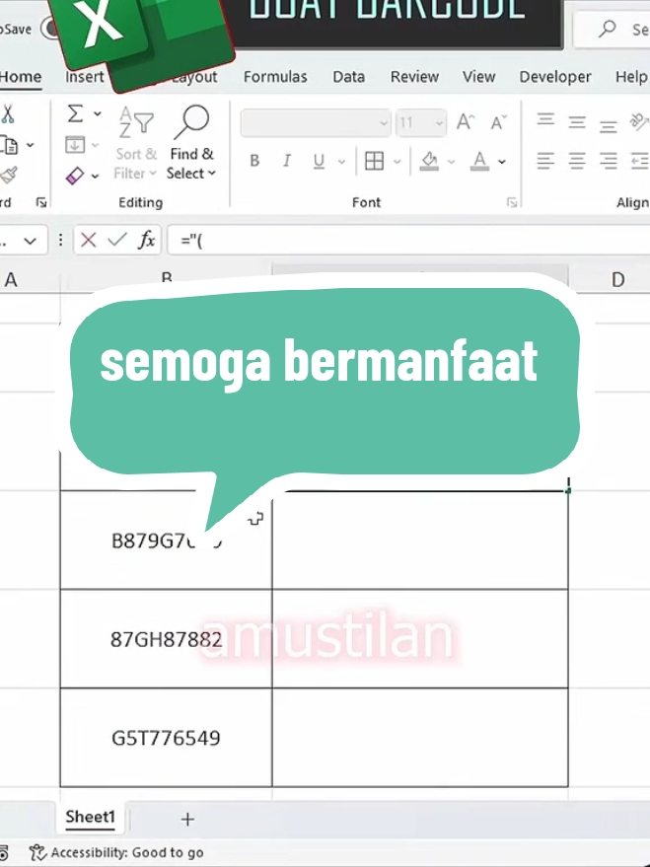
Task: Click the AutoSum sigma icon
Action: pos(75,113)
